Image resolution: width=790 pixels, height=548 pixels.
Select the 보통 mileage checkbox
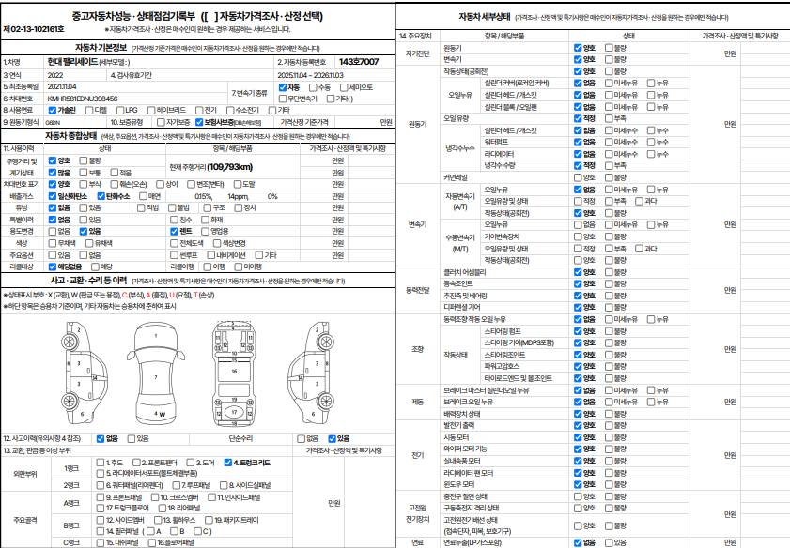83,173
